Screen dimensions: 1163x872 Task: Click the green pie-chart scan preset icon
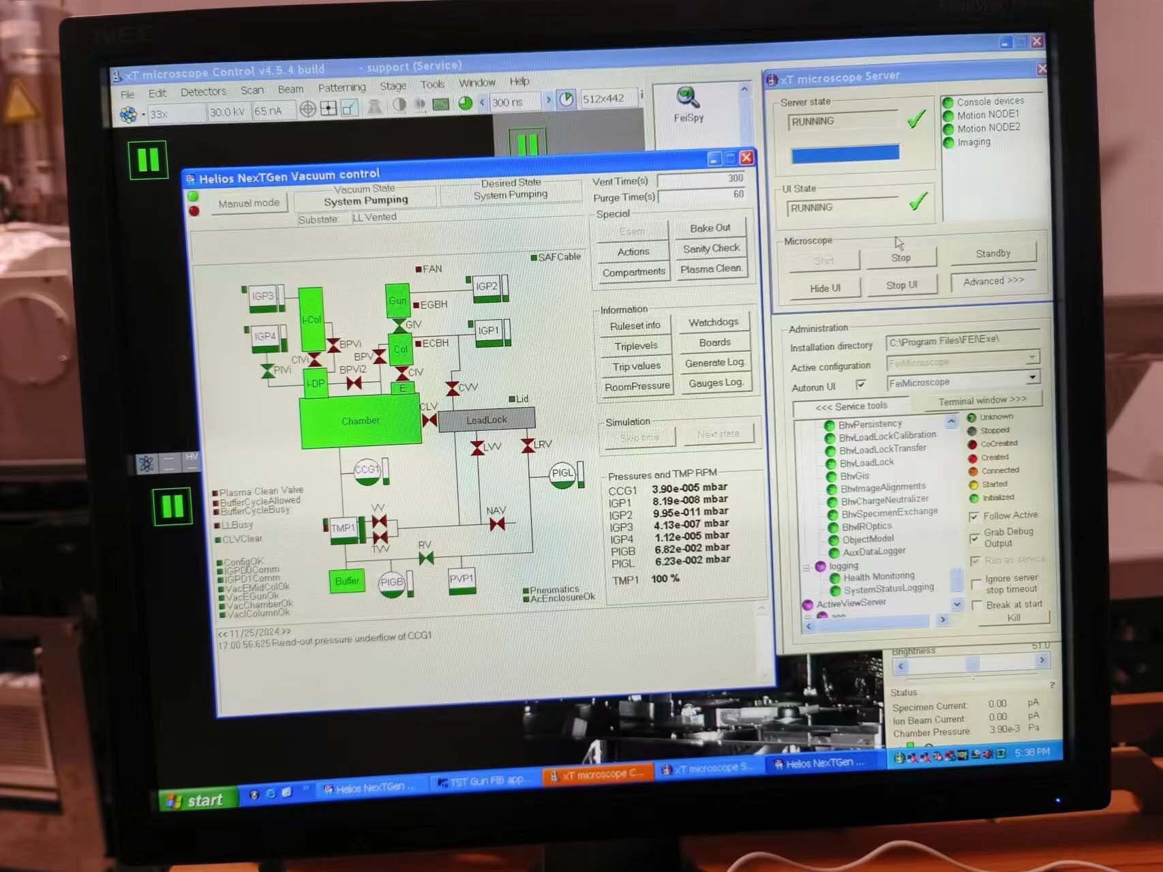click(x=466, y=103)
